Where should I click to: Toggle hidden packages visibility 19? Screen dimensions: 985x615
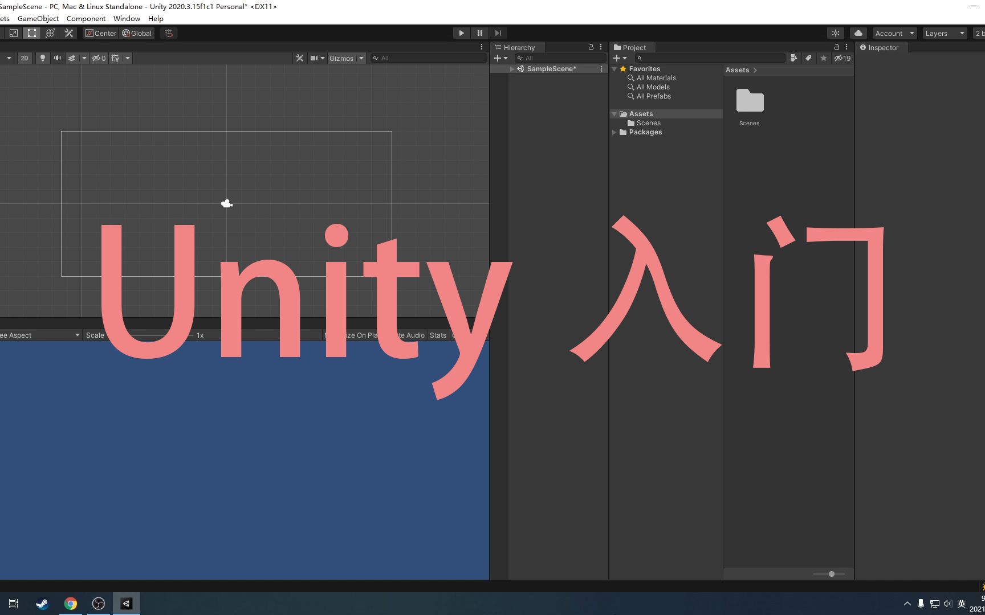tap(842, 58)
